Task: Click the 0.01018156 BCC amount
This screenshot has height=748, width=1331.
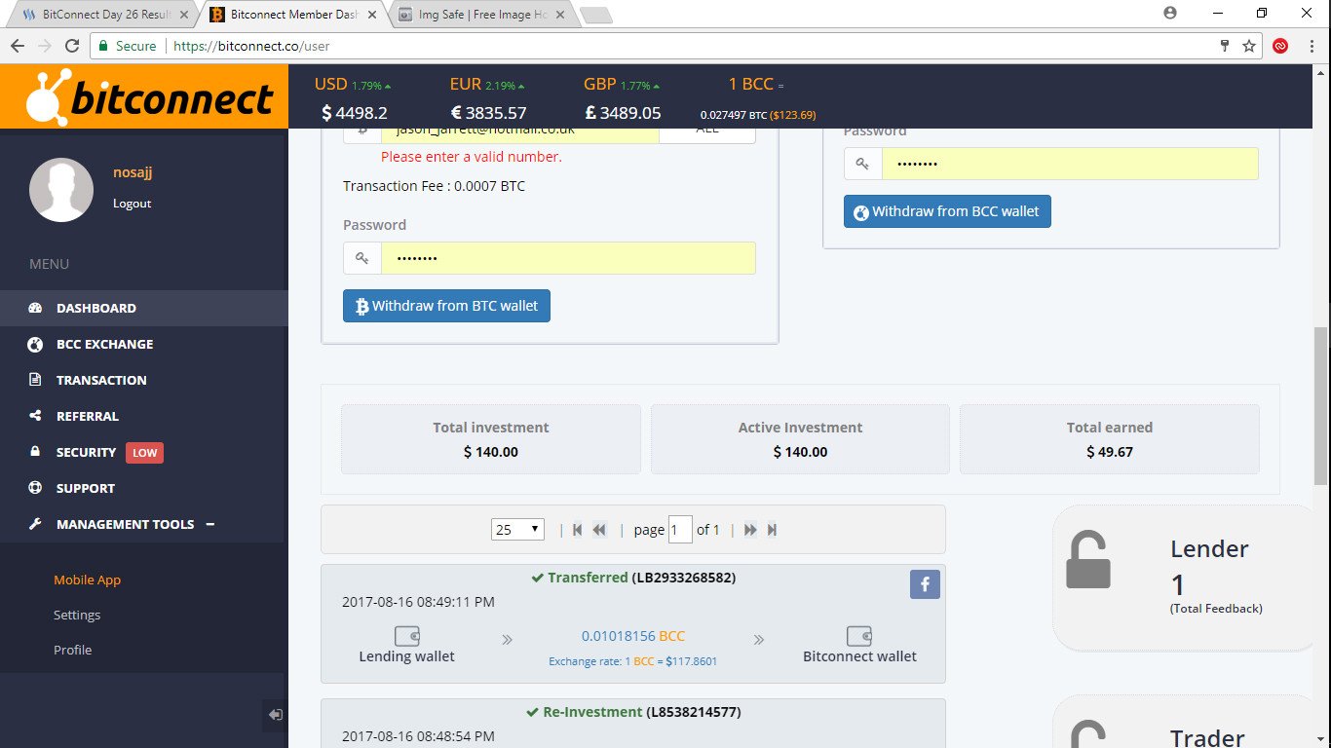Action: [x=633, y=636]
